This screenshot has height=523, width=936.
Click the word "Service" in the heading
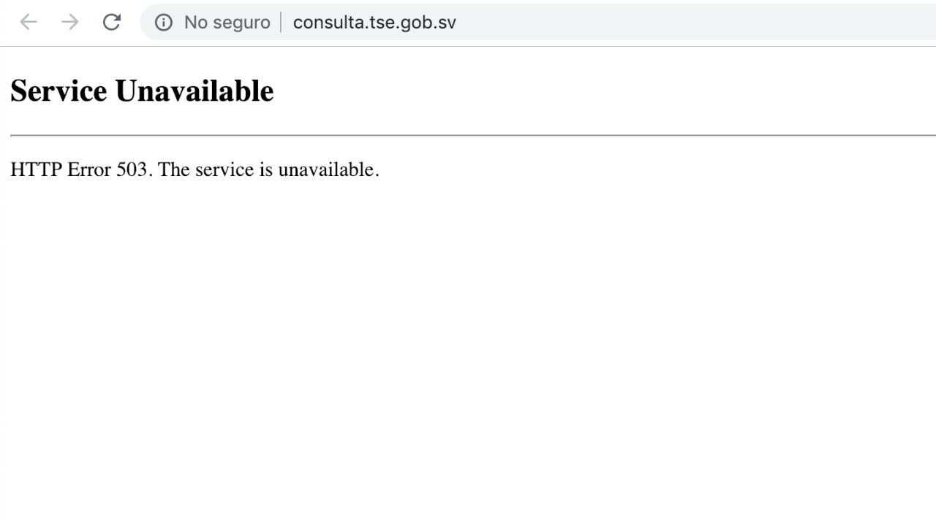pos(58,91)
